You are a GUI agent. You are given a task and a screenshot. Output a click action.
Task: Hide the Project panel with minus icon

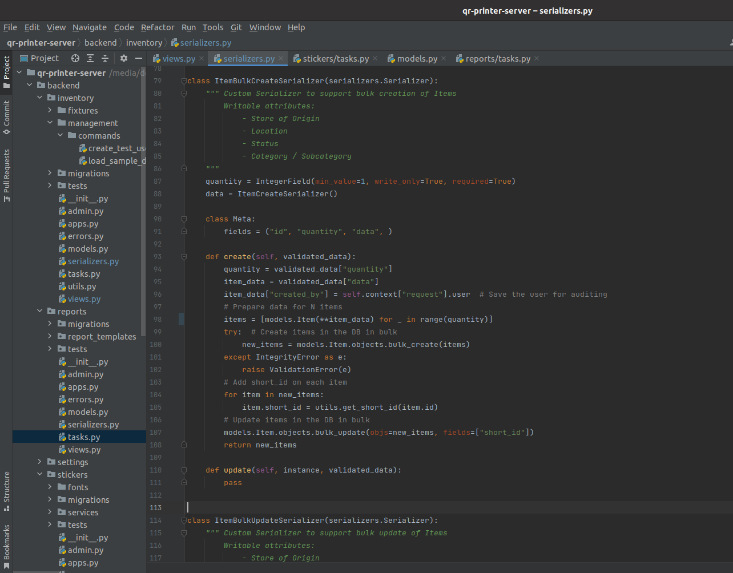pos(138,58)
